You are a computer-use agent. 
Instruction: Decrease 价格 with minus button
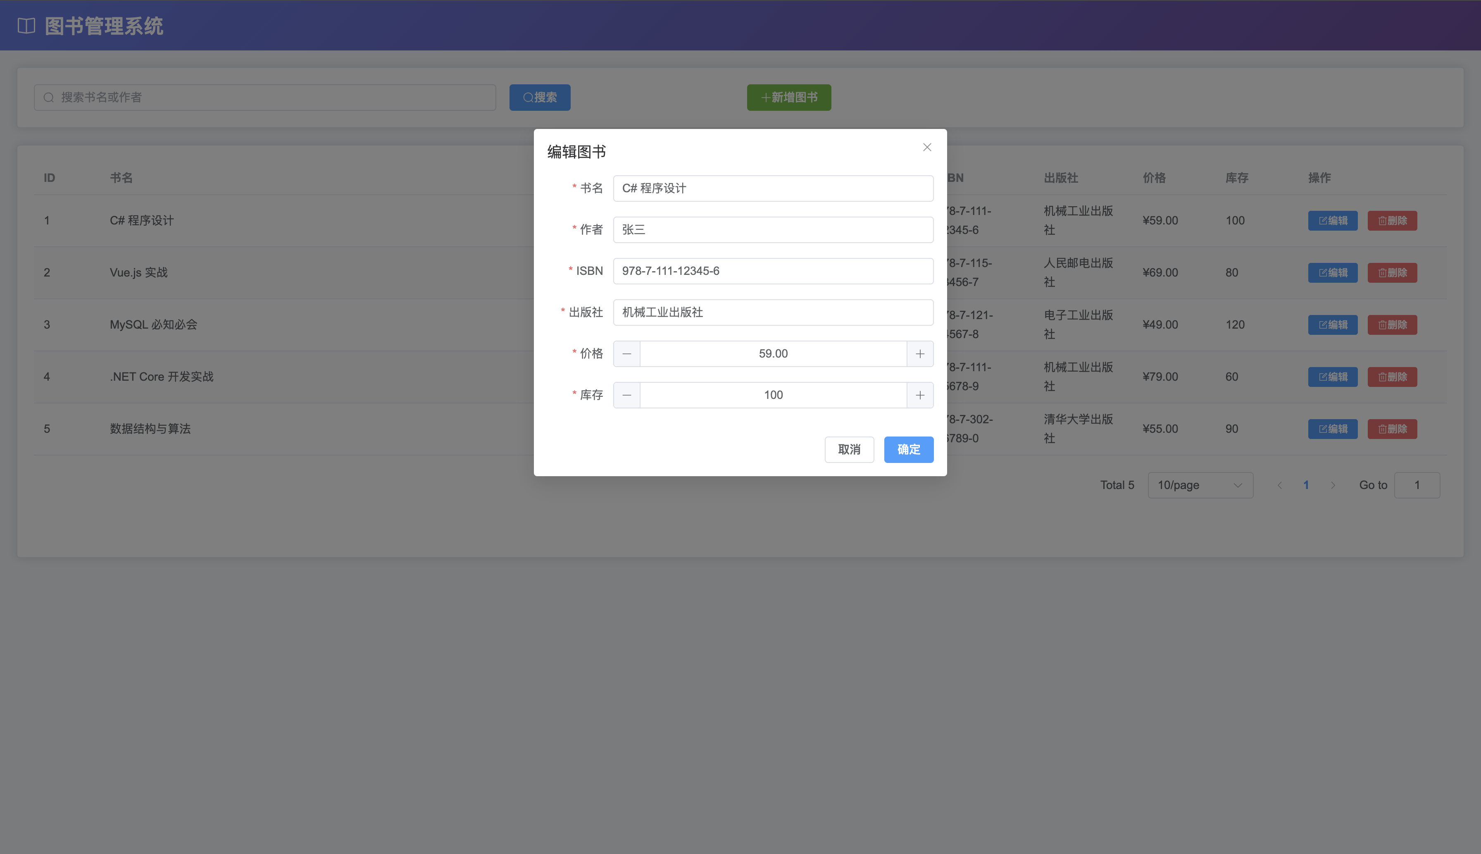coord(627,354)
